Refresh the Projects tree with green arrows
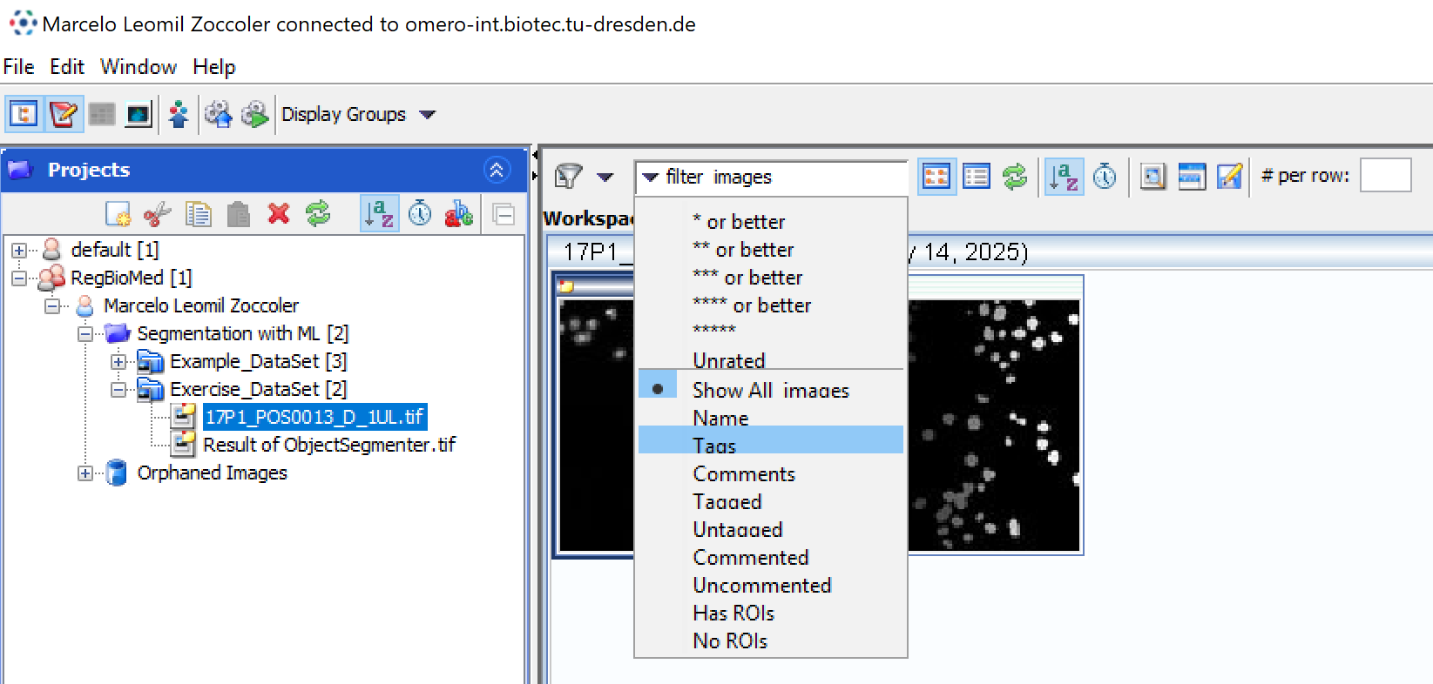Viewport: 1433px width, 684px height. coord(318,213)
